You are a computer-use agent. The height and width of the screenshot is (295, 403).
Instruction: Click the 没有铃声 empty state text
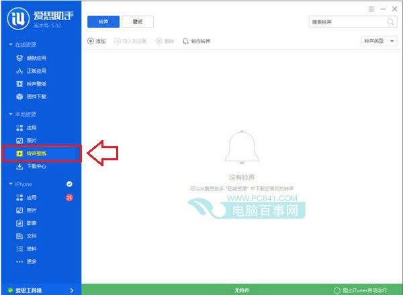point(242,177)
